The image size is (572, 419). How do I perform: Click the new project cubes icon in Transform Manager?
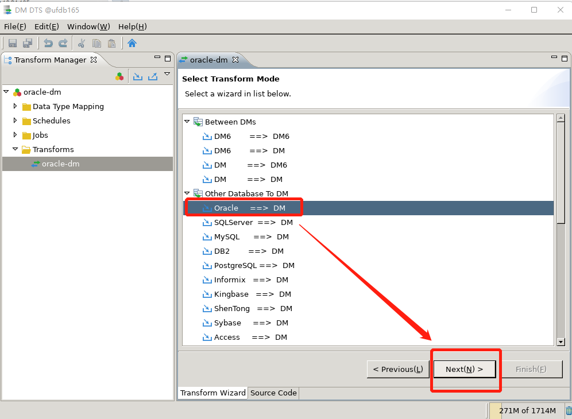(x=119, y=76)
